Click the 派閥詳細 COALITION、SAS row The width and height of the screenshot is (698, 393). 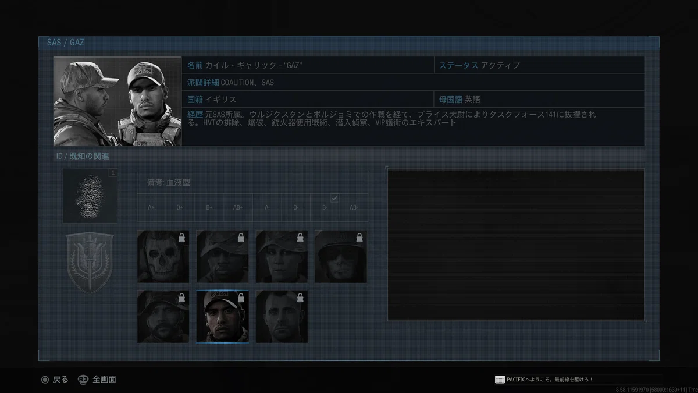tap(414, 82)
